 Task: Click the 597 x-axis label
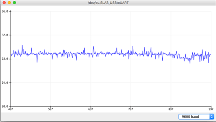pos(50,109)
